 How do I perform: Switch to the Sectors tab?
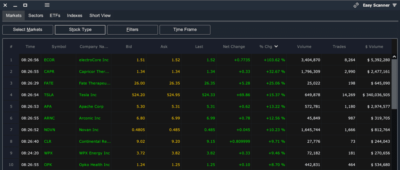36,16
